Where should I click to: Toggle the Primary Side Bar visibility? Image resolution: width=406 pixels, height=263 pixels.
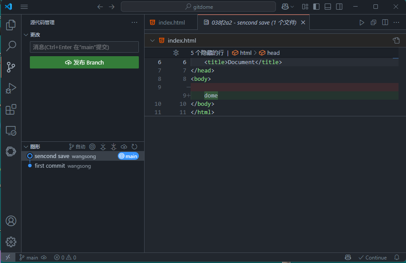coord(316,7)
